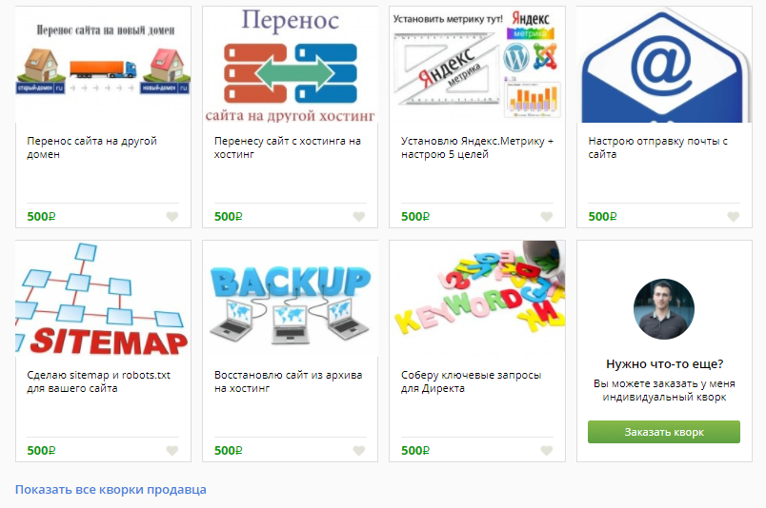Image resolution: width=766 pixels, height=508 pixels.
Task: Add sitemap and robots.txt kwork to favorites
Action: [171, 450]
